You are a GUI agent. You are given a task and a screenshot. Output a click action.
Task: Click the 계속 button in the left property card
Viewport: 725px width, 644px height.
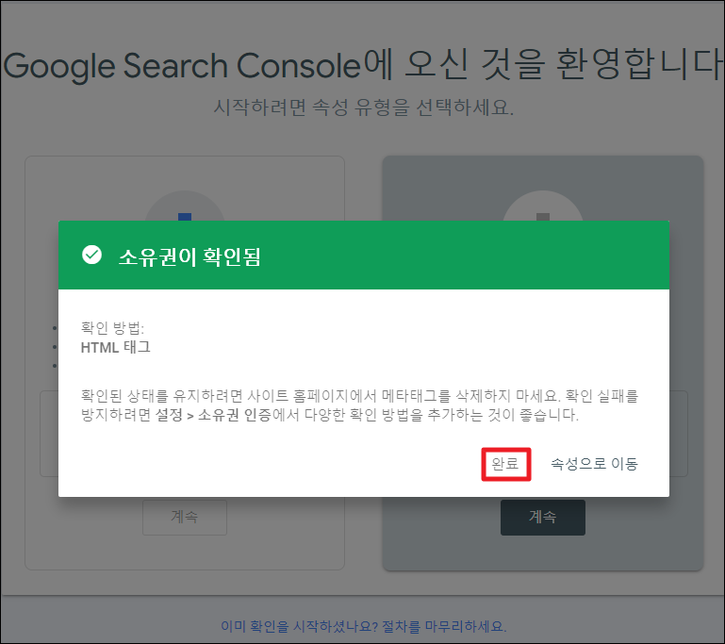[x=185, y=517]
